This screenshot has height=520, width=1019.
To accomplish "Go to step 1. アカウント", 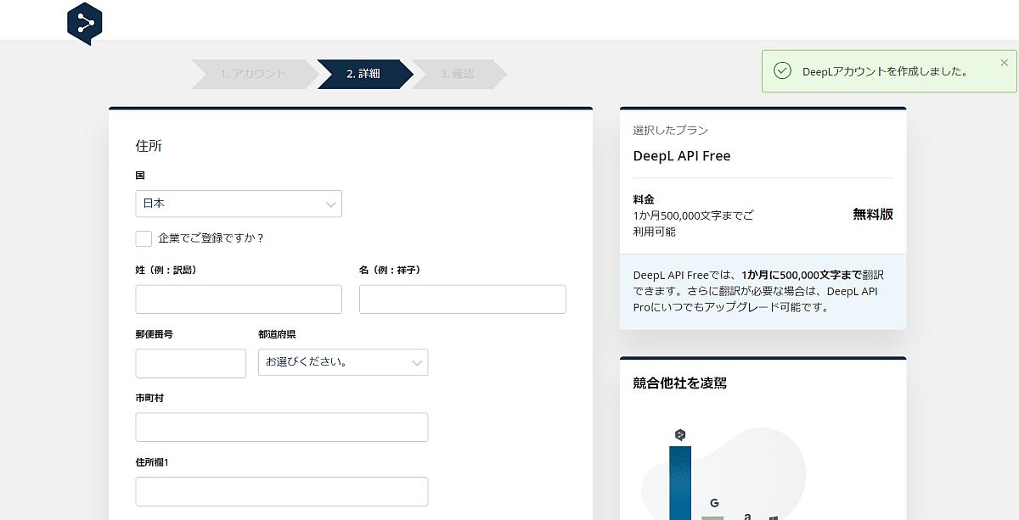I will click(x=252, y=74).
